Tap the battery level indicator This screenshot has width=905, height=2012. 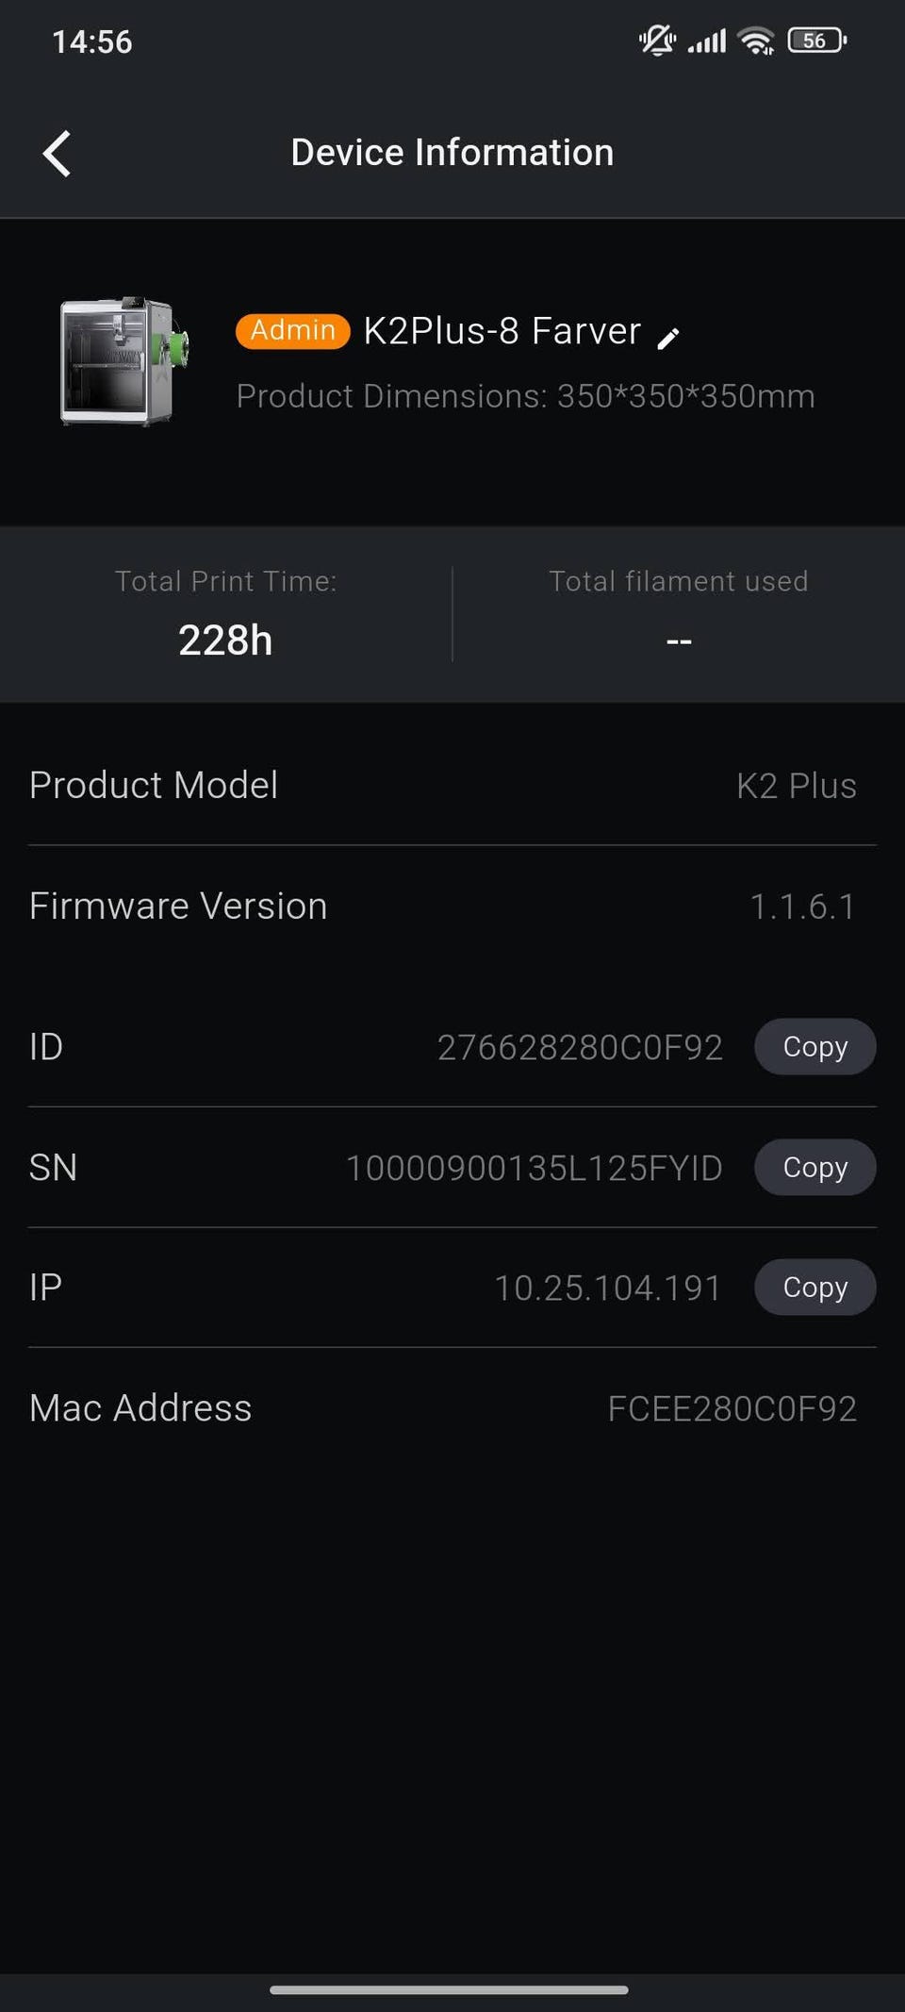tap(816, 41)
